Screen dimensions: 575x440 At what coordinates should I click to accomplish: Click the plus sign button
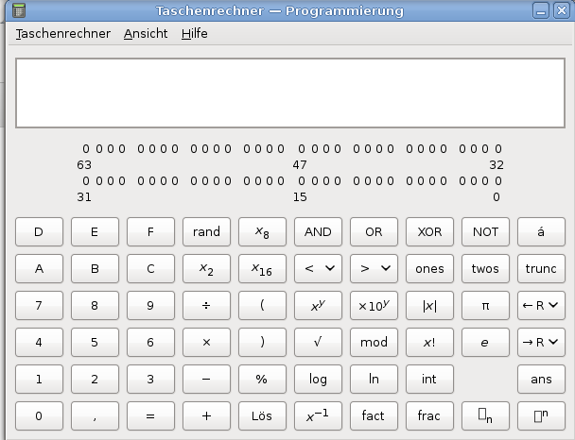tap(206, 415)
